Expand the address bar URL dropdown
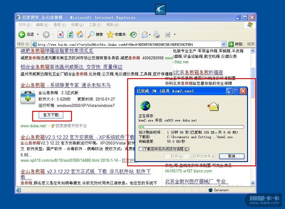This screenshot has width=285, height=209. click(x=223, y=44)
